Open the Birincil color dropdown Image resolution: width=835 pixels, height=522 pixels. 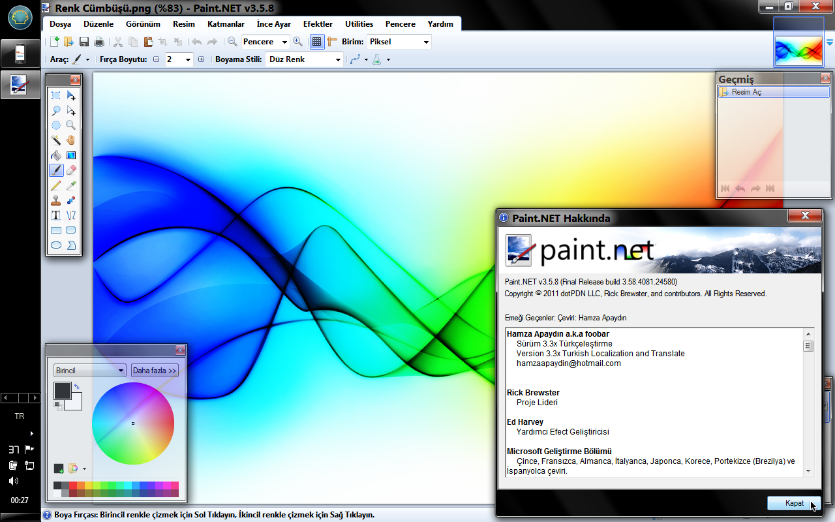point(89,371)
